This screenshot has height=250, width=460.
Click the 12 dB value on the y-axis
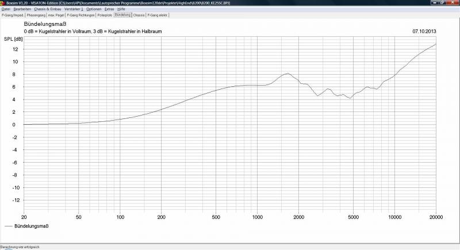point(16,49)
